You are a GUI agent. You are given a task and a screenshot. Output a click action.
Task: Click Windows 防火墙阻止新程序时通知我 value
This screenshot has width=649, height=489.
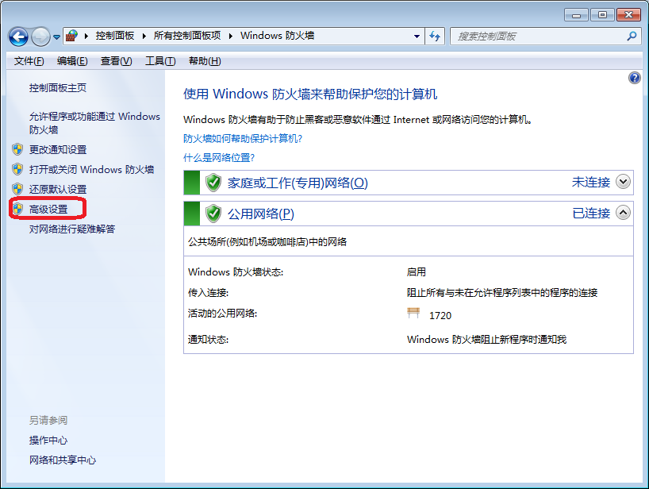click(x=486, y=340)
